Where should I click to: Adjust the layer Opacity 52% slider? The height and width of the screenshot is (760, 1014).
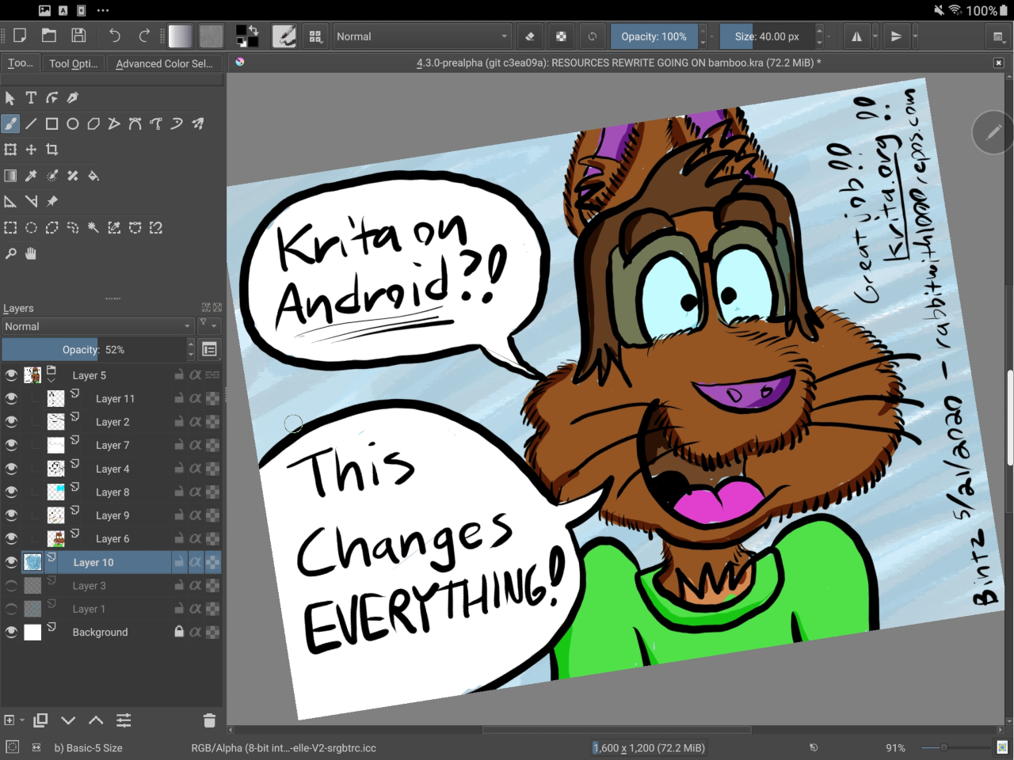(93, 349)
